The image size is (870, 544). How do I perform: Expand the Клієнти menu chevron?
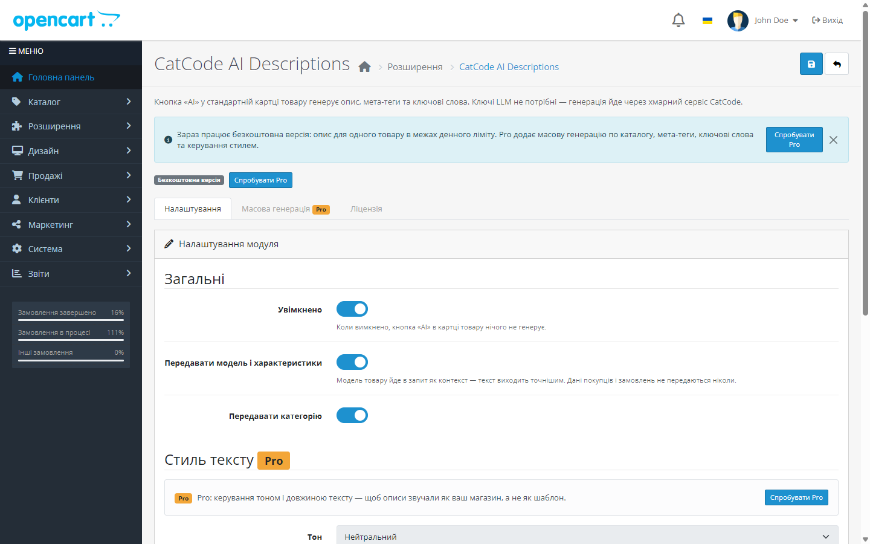tap(129, 199)
